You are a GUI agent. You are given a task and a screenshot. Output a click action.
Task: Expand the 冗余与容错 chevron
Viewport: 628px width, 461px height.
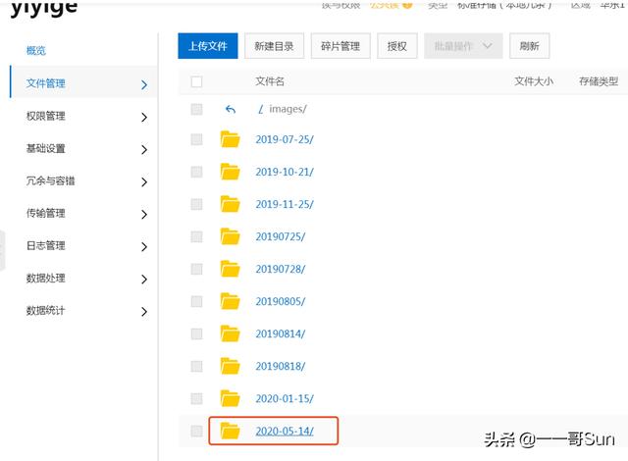[144, 182]
